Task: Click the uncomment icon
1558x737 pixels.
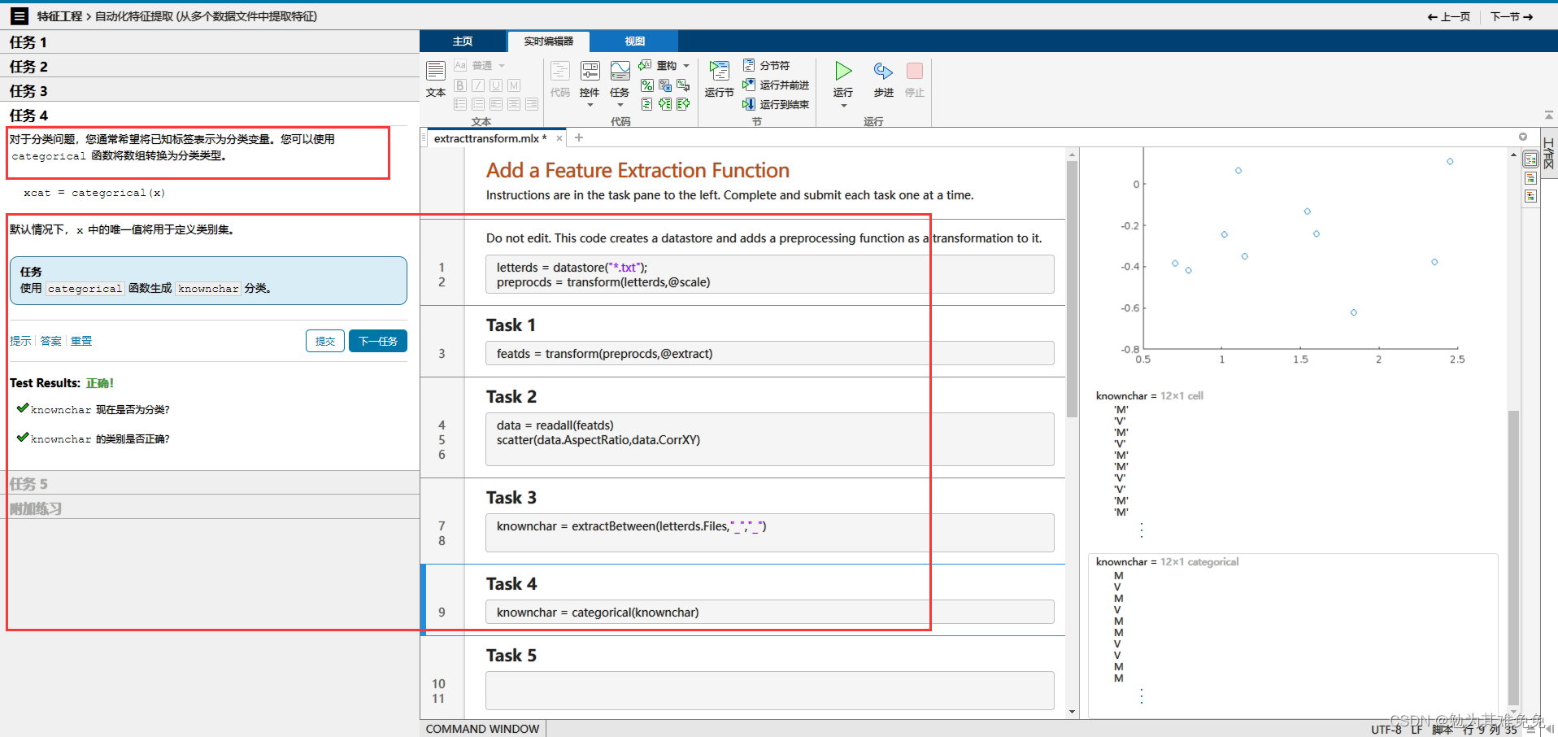Action: click(x=664, y=85)
